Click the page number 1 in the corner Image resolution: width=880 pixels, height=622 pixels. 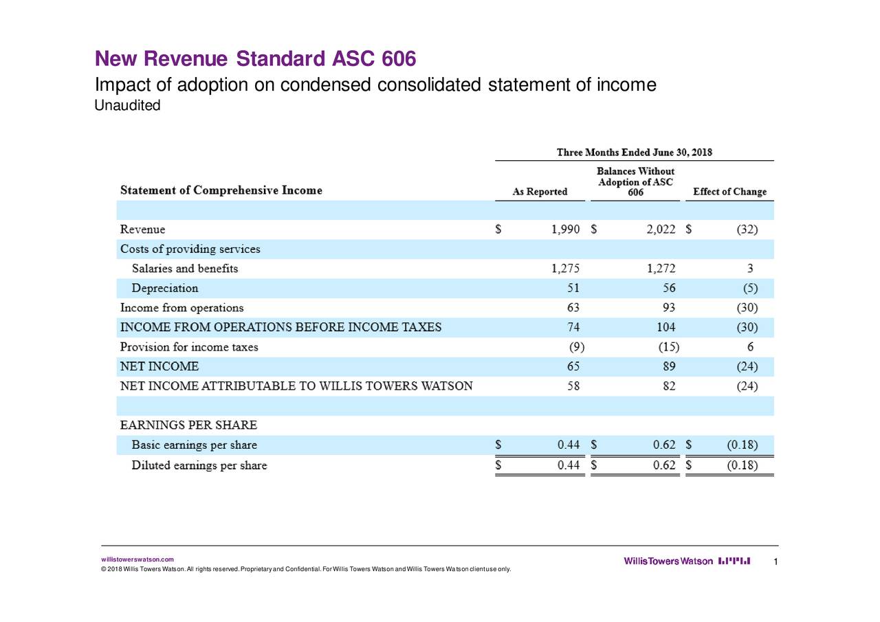click(775, 561)
